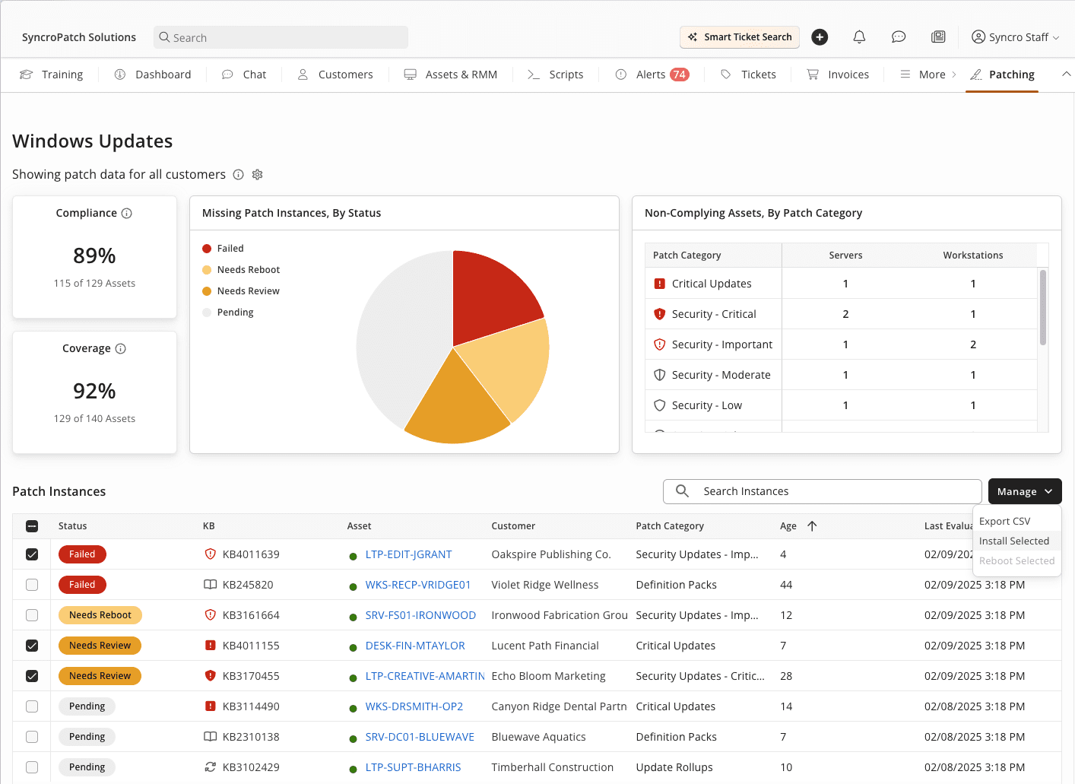Choose Install Selected from Manage menu

(1014, 541)
